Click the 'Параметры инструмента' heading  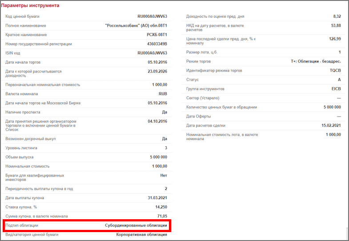coord(30,6)
